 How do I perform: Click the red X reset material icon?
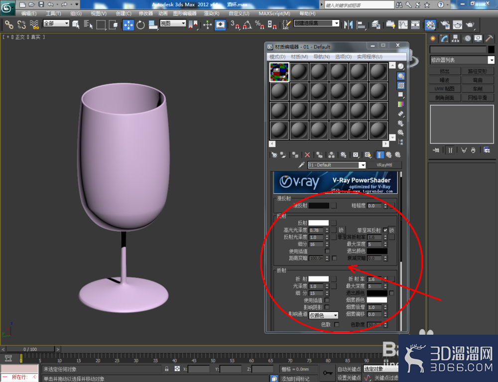tap(307, 155)
